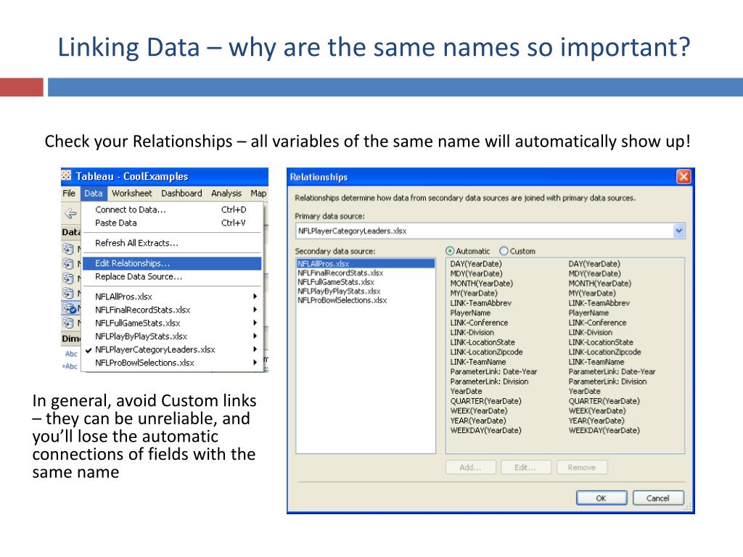Confirm the Relationships dialog with OK

coord(602,498)
